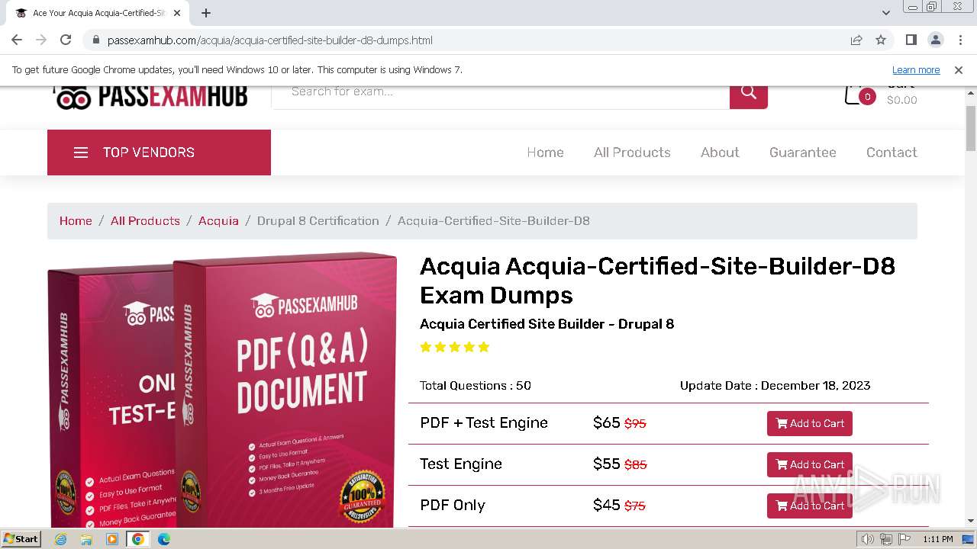
Task: Reload the page
Action: 66,40
